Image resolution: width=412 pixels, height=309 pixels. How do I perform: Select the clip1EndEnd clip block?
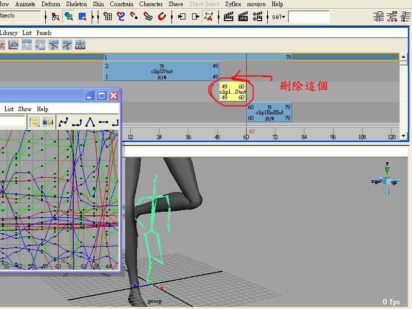coord(269,112)
